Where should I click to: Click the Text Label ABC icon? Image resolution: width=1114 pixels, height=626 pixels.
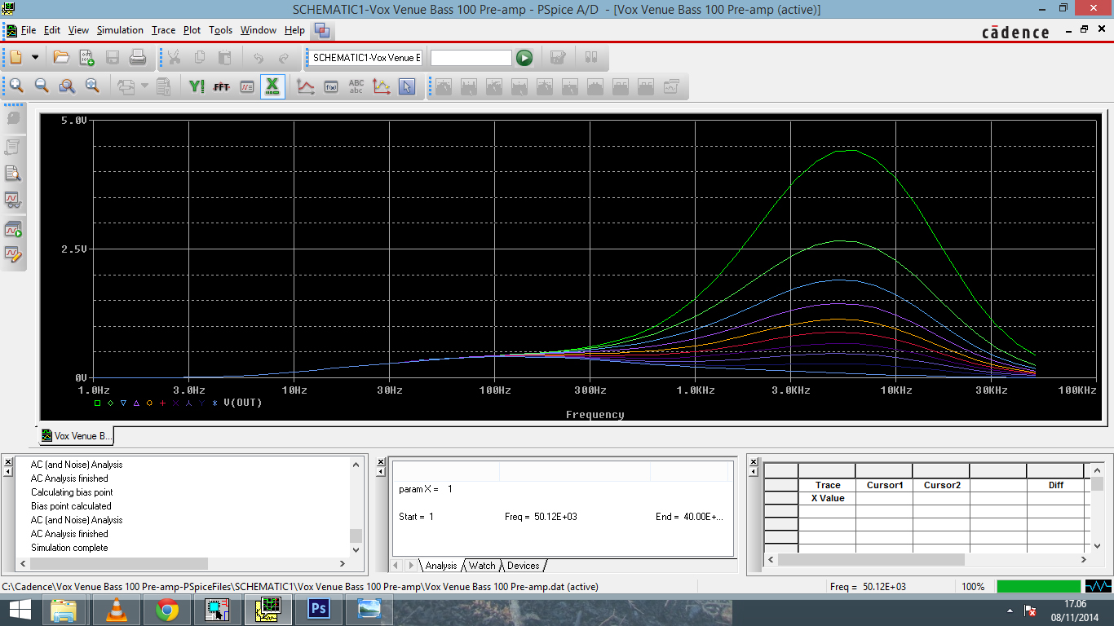tap(356, 86)
